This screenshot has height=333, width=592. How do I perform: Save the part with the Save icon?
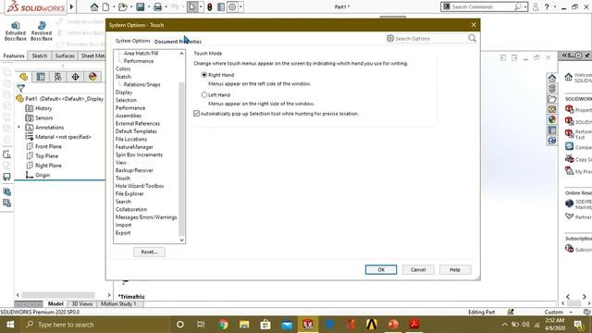coord(141,6)
